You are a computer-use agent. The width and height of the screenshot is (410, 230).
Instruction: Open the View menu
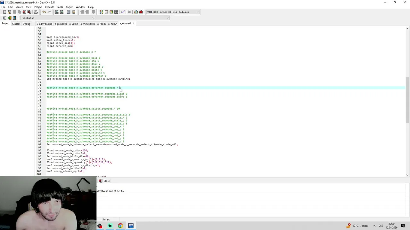point(29,7)
